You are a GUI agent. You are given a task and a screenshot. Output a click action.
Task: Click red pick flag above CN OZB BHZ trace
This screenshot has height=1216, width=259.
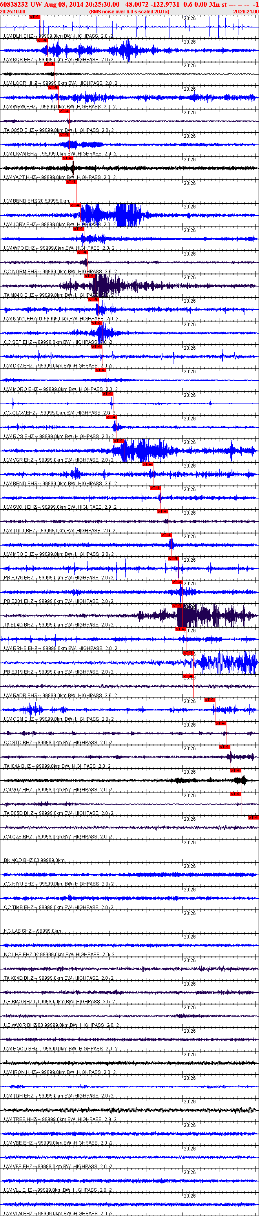[254, 818]
